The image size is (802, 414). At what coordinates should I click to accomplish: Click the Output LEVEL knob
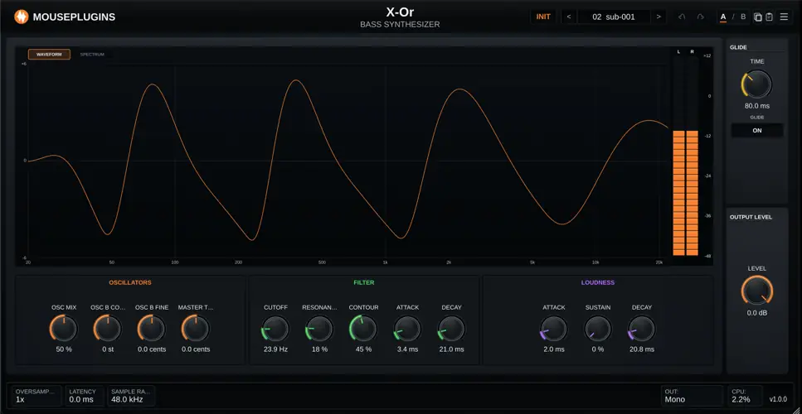757,291
